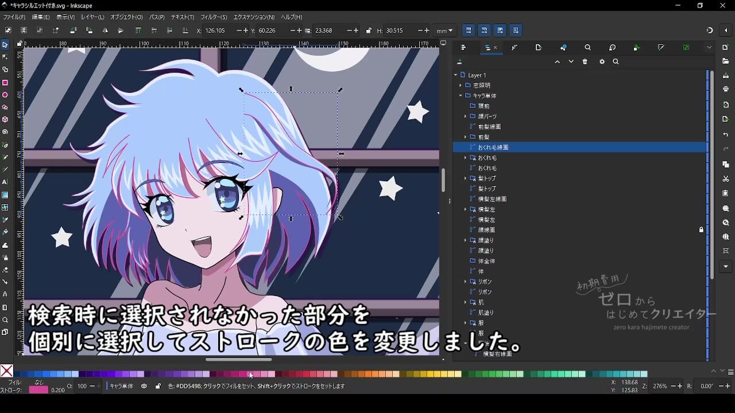Select the おくれ毛線画 layer row
The height and width of the screenshot is (413, 735).
pos(580,147)
